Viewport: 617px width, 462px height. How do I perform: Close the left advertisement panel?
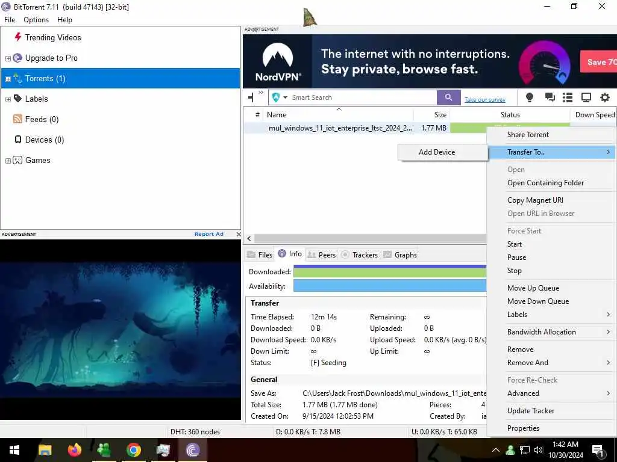[x=239, y=234]
